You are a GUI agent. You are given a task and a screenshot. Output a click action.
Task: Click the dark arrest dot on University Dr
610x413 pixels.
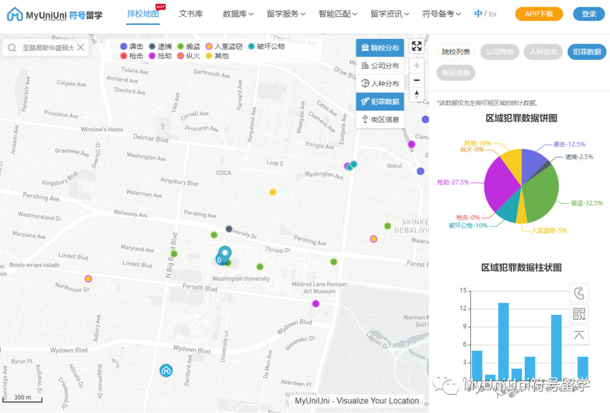click(x=229, y=229)
